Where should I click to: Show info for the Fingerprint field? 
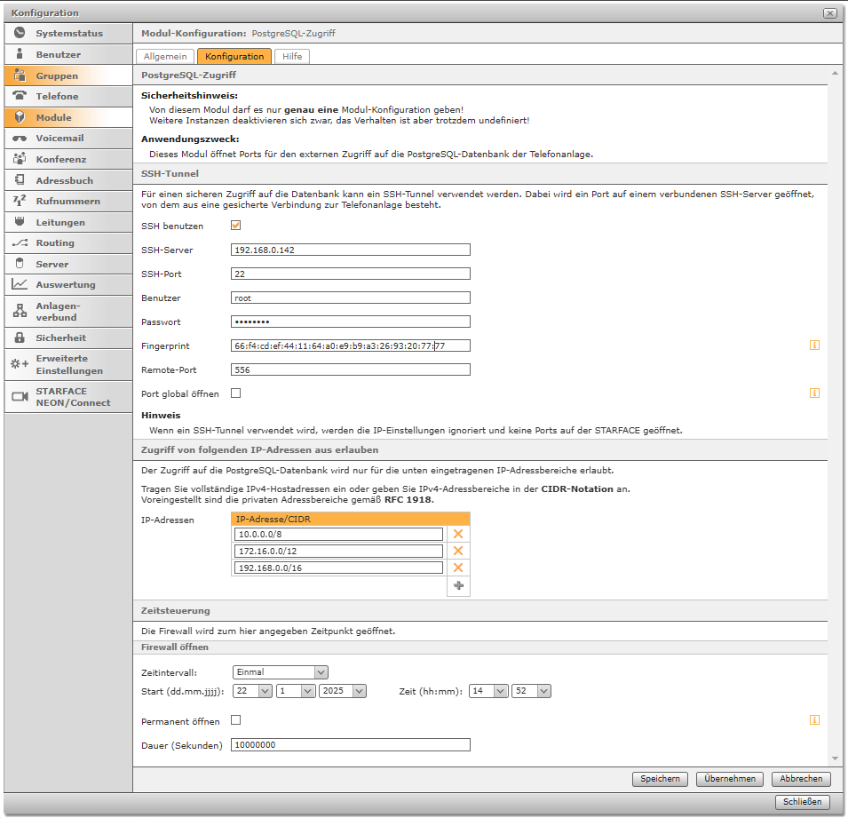point(814,345)
